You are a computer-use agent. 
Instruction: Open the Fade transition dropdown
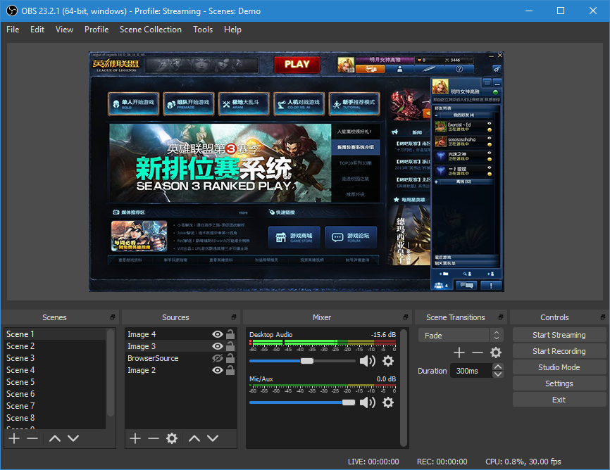[461, 336]
